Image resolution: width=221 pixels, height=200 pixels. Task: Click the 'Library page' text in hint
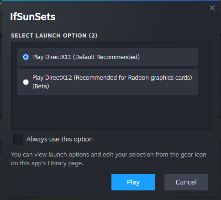coord(65,163)
